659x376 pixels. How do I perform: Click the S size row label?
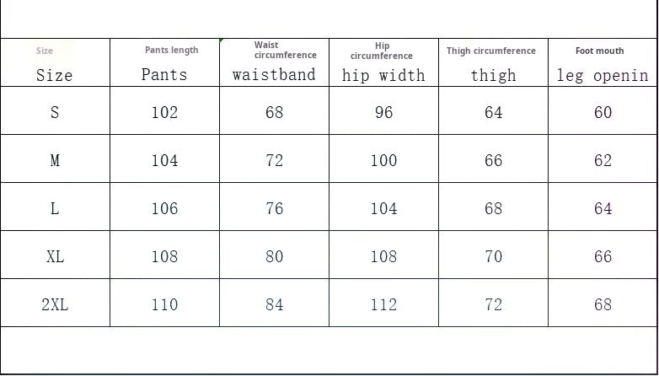55,112
